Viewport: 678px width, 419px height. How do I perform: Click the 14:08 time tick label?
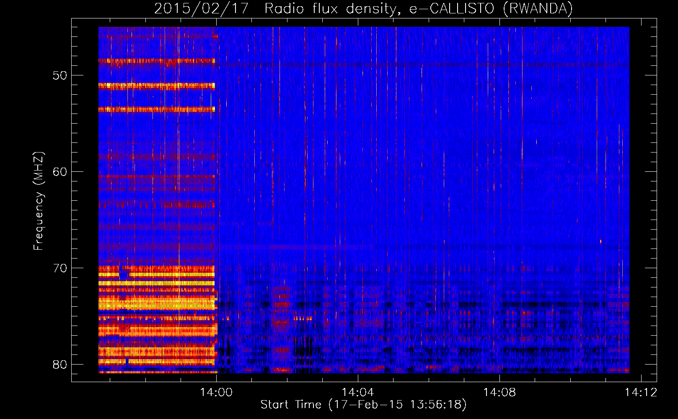tap(499, 393)
